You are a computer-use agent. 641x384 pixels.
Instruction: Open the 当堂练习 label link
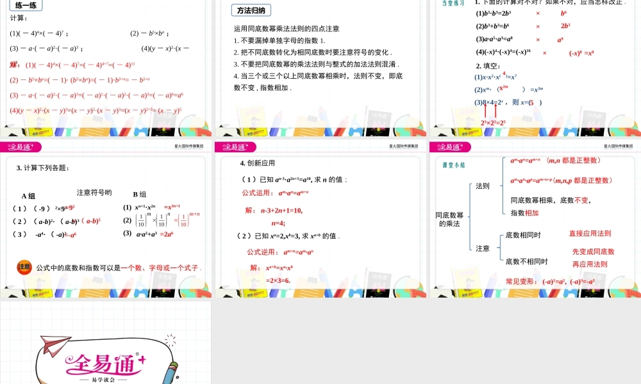452,3
